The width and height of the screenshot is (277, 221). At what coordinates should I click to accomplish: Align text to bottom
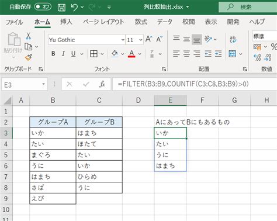point(197,40)
